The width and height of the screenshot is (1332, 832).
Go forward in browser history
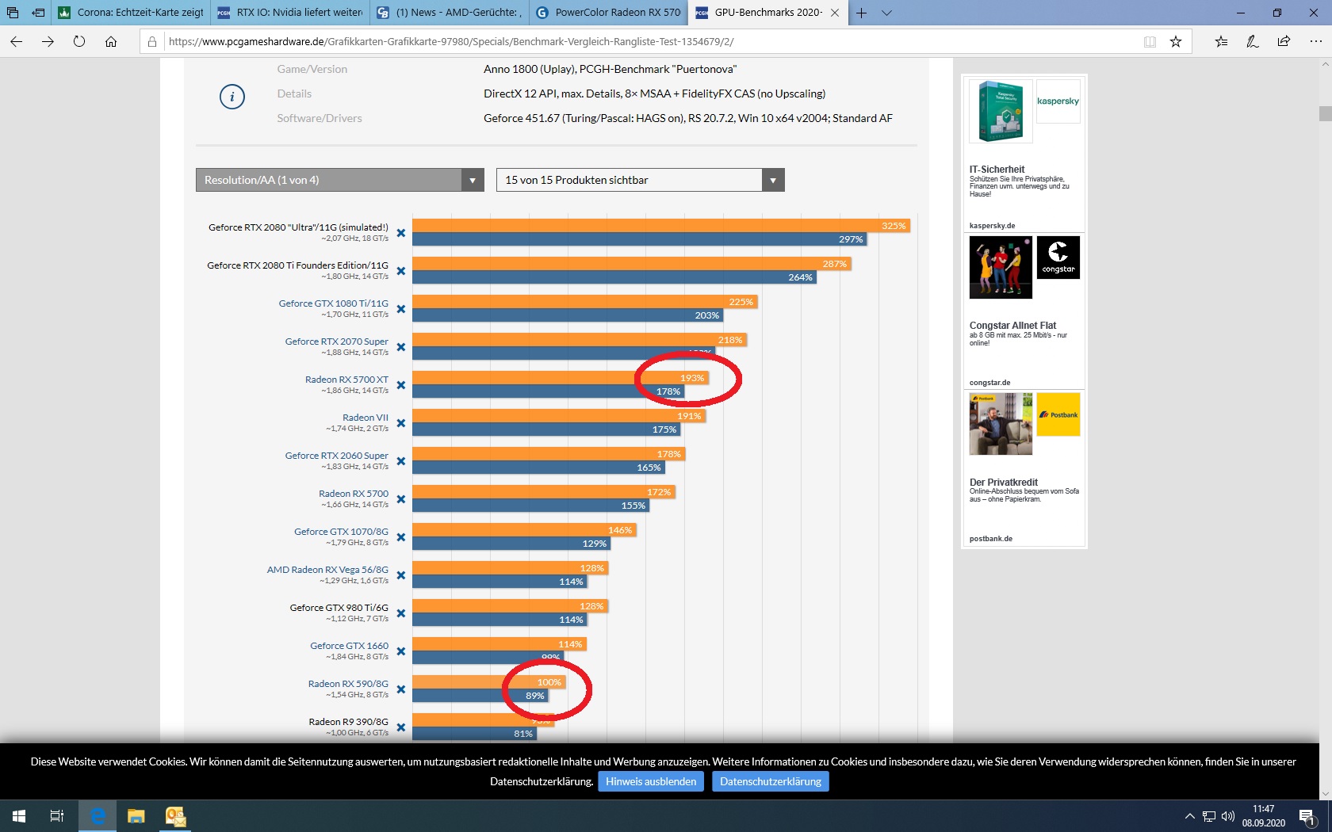(48, 41)
